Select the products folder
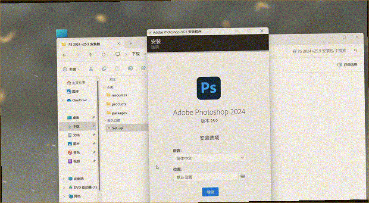 point(116,104)
